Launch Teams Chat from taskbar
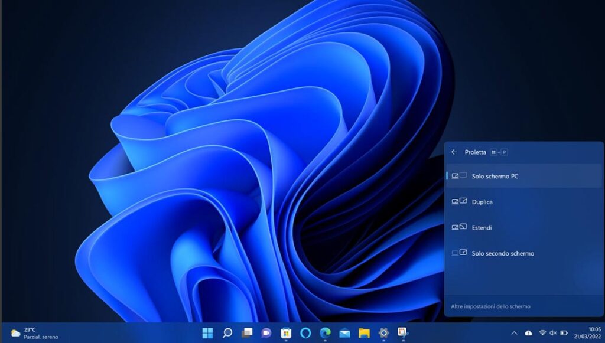605x343 pixels. click(266, 332)
